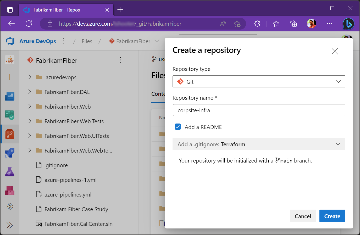Expand the .azuredevops folder
Viewport: 360px width, 235px height.
pyautogui.click(x=30, y=77)
